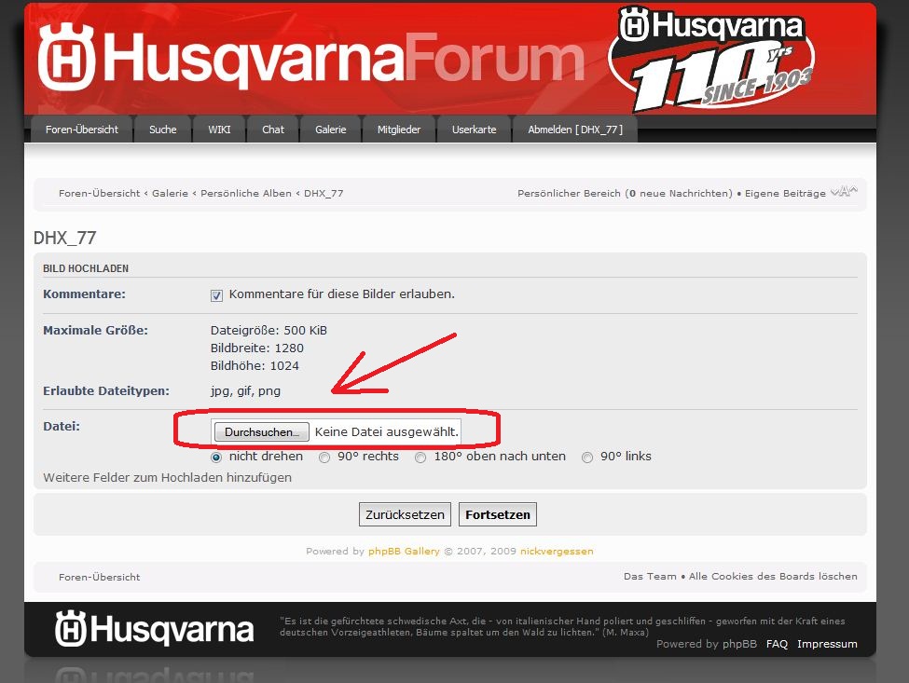Click Foren-Übersicht in the bottom bar
The height and width of the screenshot is (683, 909).
[x=99, y=577]
